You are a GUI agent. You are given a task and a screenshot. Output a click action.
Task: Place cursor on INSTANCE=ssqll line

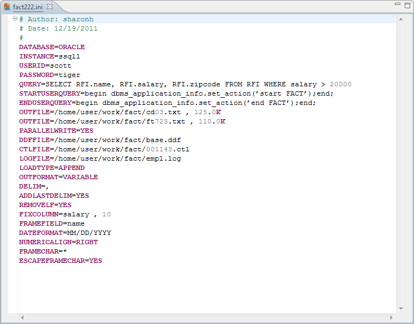pyautogui.click(x=50, y=56)
